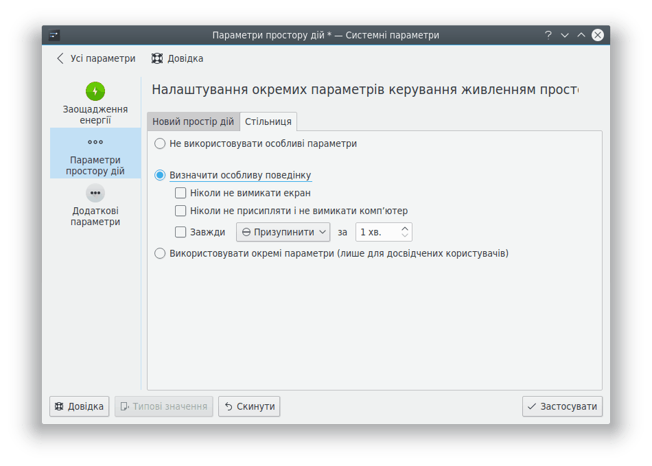652x466 pixels.
Task: Maximize window using the up-chevron titlebar icon
Action: click(581, 35)
